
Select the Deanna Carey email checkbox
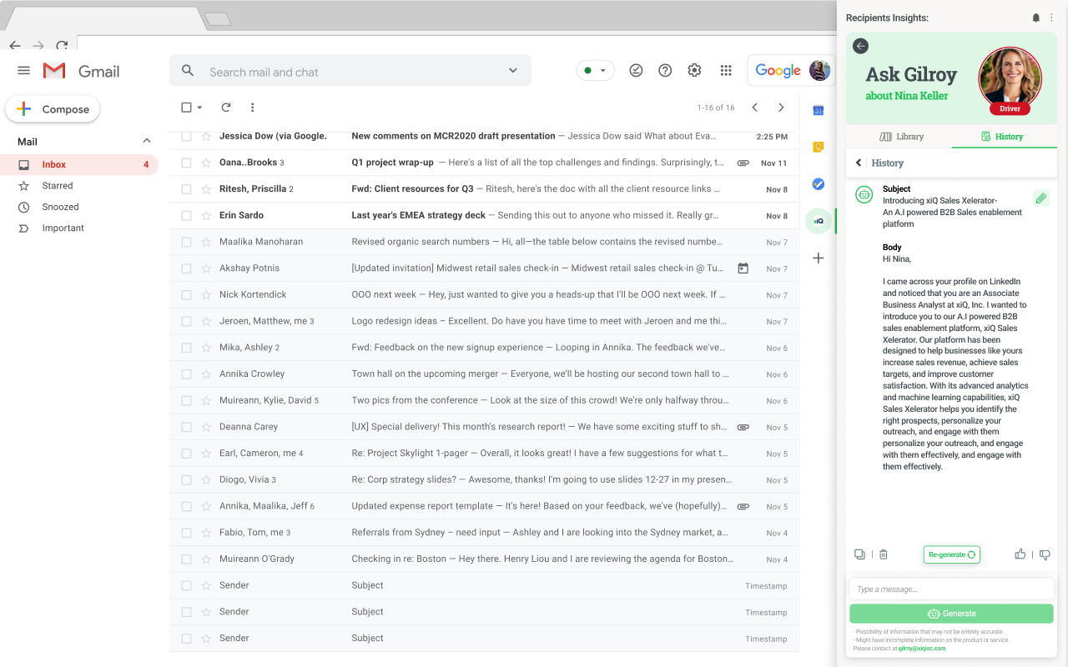point(186,427)
